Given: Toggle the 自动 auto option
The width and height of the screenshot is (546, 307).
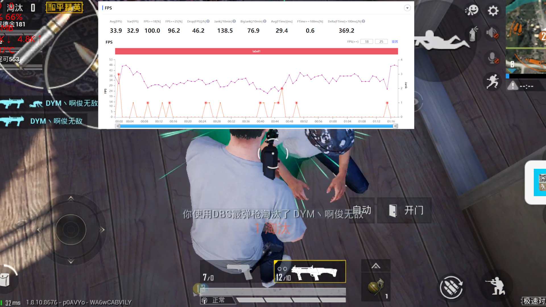Looking at the screenshot, I should click(362, 210).
